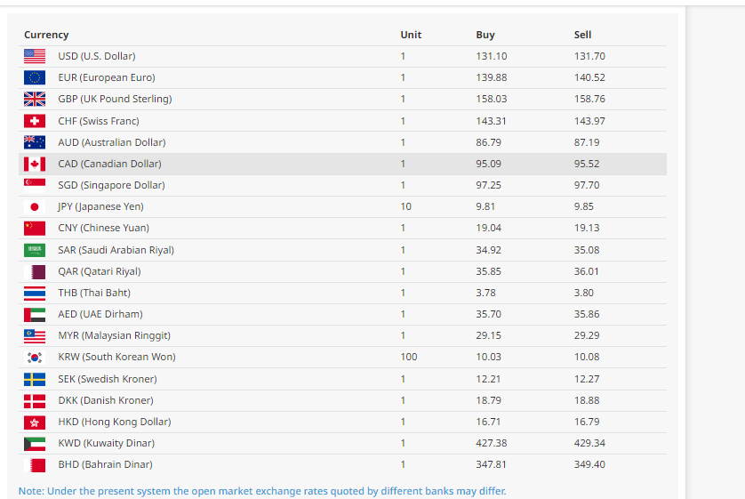Click the United States flag icon
The width and height of the screenshot is (745, 499).
[x=35, y=56]
